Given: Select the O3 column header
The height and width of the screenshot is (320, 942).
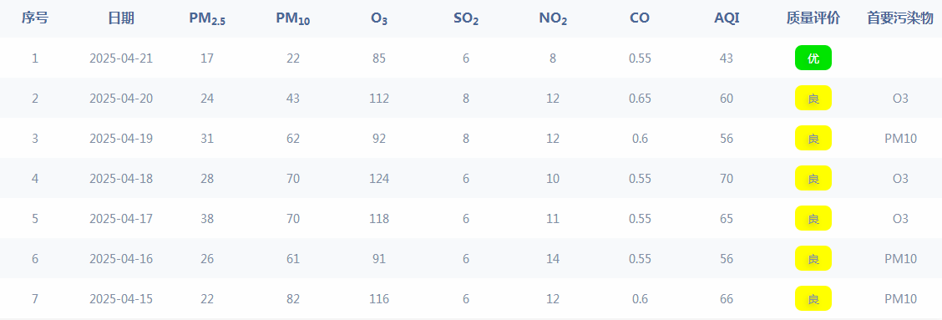Looking at the screenshot, I should [x=379, y=19].
